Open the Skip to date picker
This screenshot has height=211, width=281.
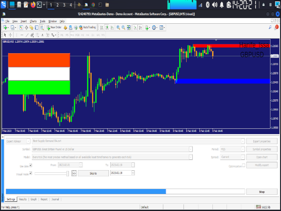133,173
